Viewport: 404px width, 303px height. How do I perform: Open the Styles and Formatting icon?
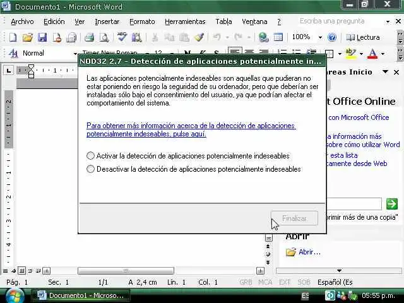13,53
